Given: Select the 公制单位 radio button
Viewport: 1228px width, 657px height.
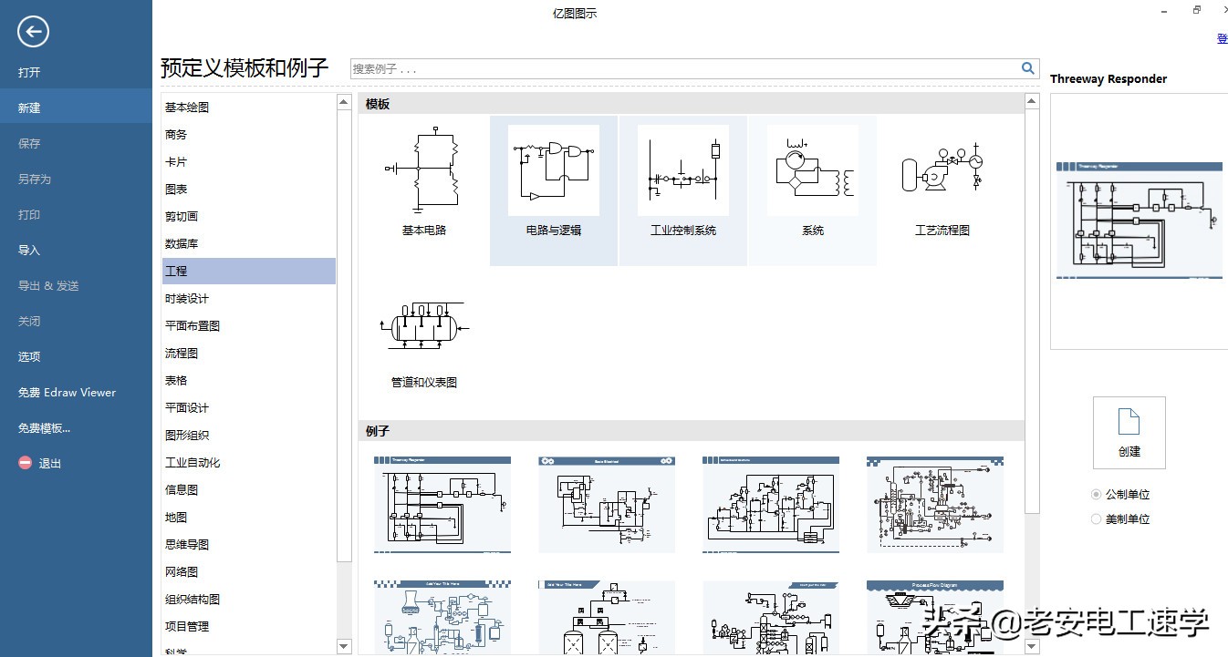Looking at the screenshot, I should tap(1097, 495).
